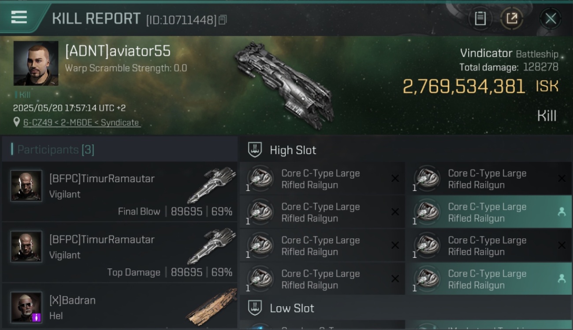This screenshot has height=330, width=573.
Task: Click the Low Slot shield icon
Action: coord(254,308)
